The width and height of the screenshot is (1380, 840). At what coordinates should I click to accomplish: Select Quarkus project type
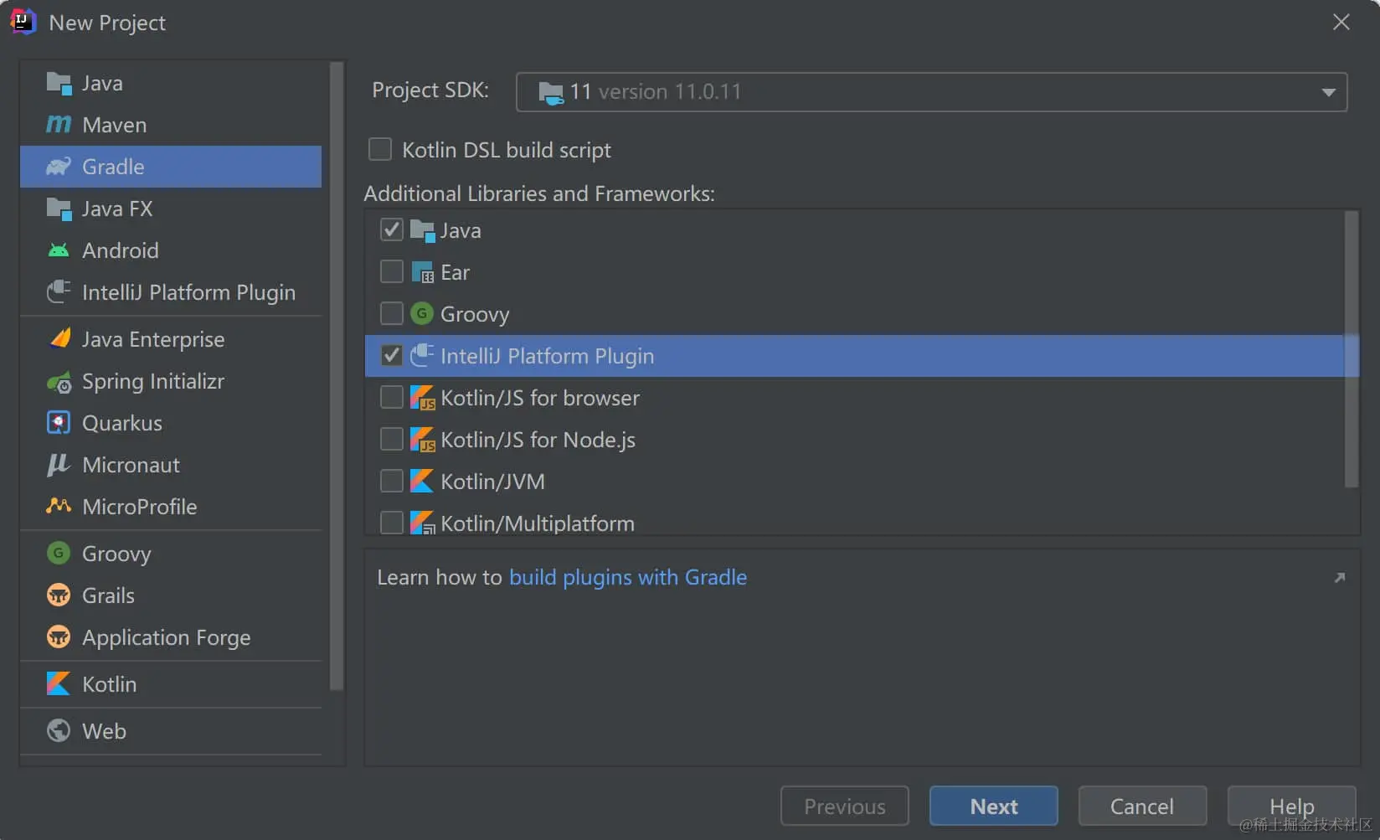[171, 423]
